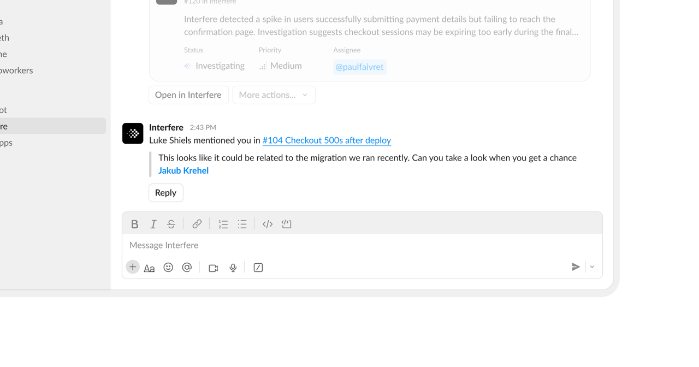This screenshot has width=699, height=367.
Task: Click the incident description text
Action: (381, 26)
